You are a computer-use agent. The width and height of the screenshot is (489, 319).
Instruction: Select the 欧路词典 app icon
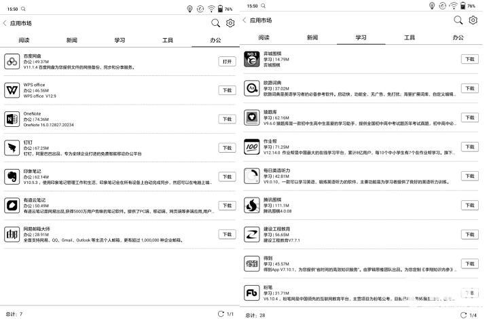tap(252, 88)
